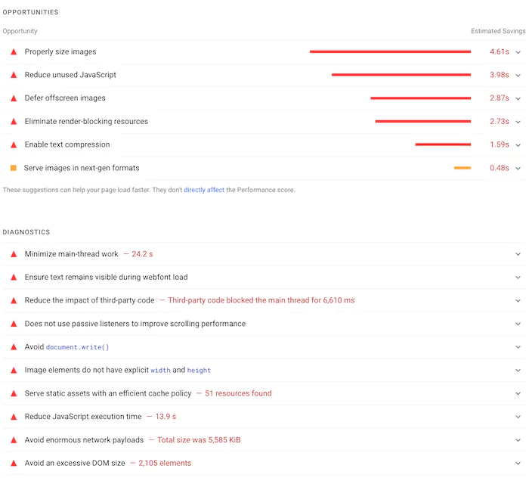Click warning icon next to Avoid document.write()
529x478 pixels.
click(x=13, y=347)
